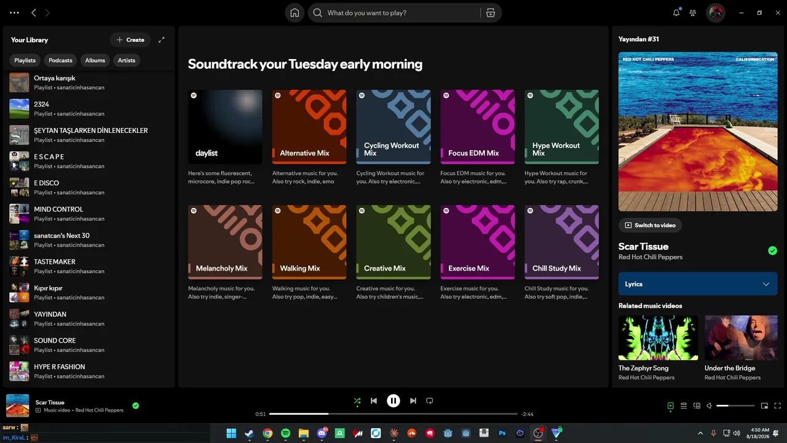Seek within the song progress bar
Image resolution: width=787 pixels, height=443 pixels.
pyautogui.click(x=393, y=414)
